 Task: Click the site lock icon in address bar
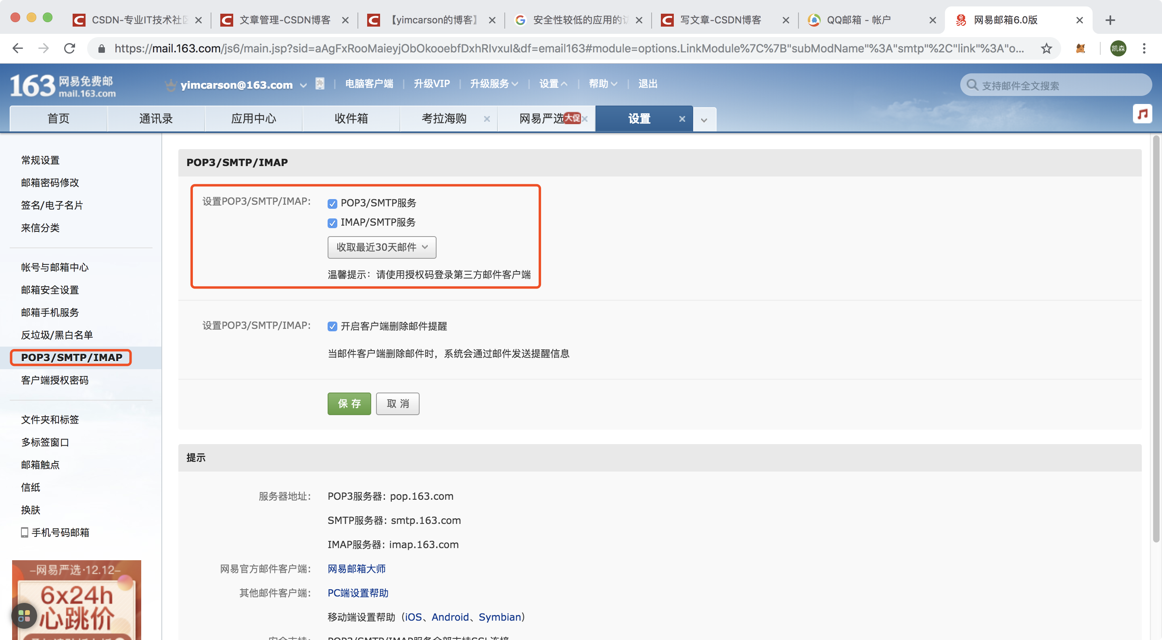(x=102, y=48)
